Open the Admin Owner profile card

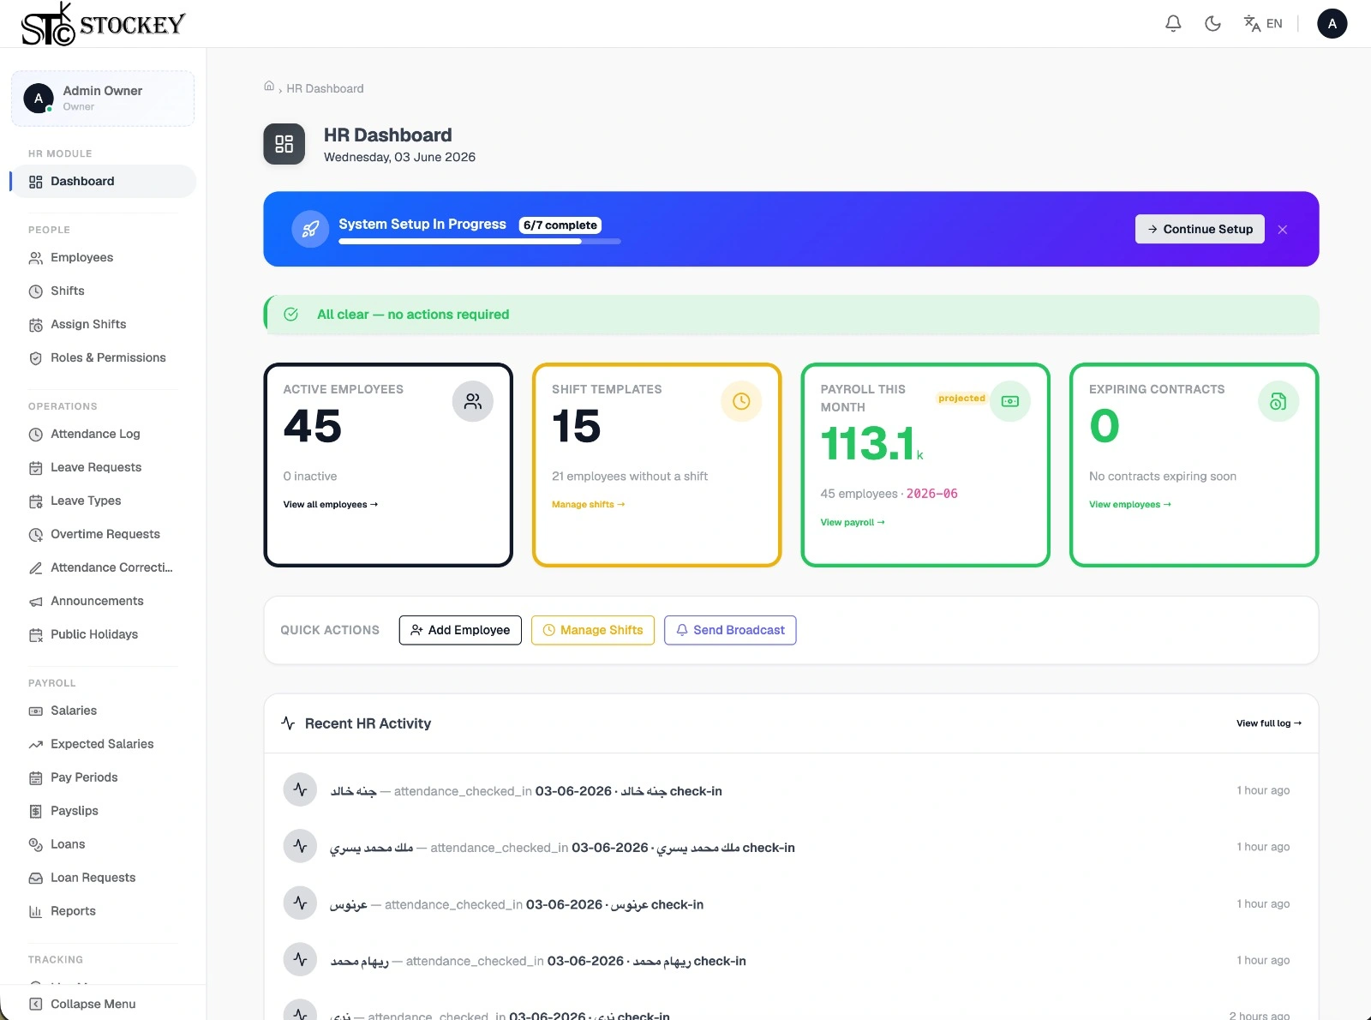pos(103,99)
